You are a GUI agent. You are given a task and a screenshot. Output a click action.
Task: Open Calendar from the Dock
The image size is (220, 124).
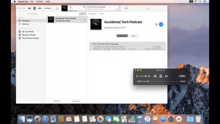tap(69, 119)
